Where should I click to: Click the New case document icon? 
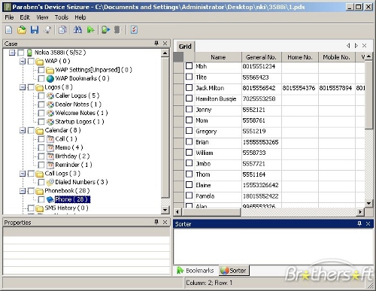[9, 30]
